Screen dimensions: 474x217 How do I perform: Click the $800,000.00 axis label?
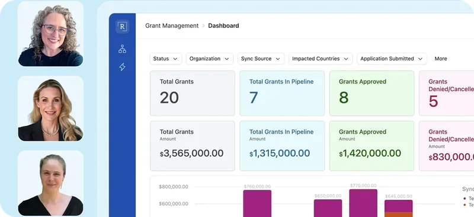pos(174,187)
